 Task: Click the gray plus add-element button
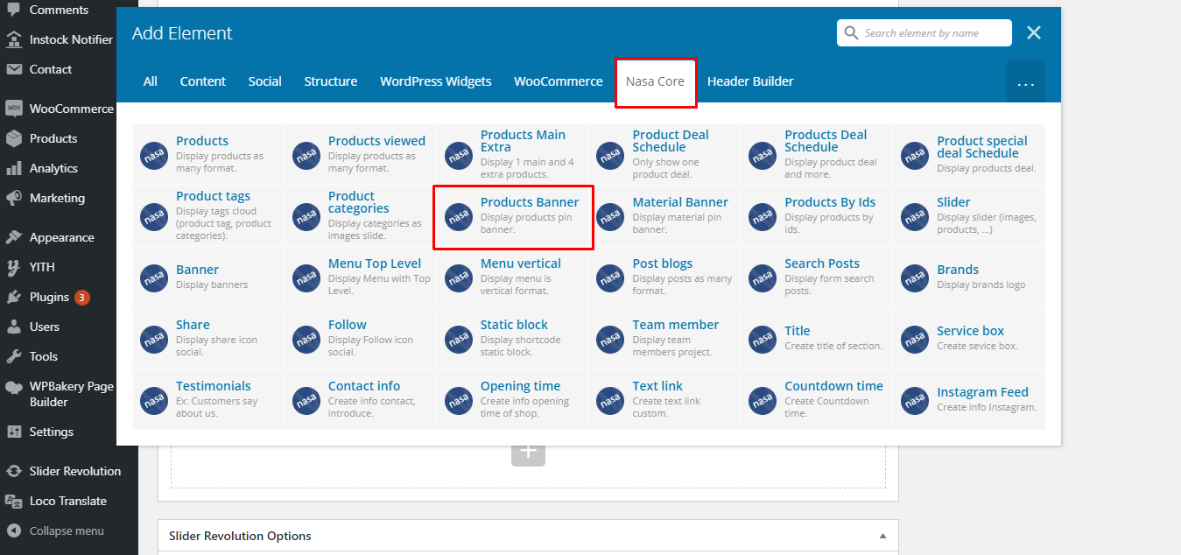(x=528, y=454)
